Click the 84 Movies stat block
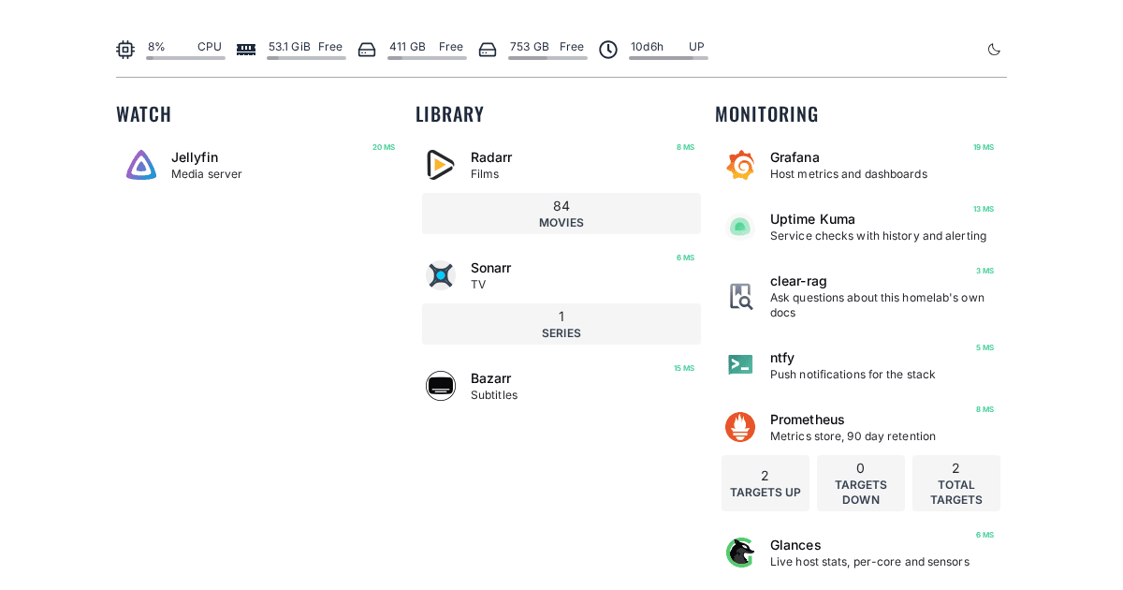Image resolution: width=1123 pixels, height=590 pixels. (561, 214)
